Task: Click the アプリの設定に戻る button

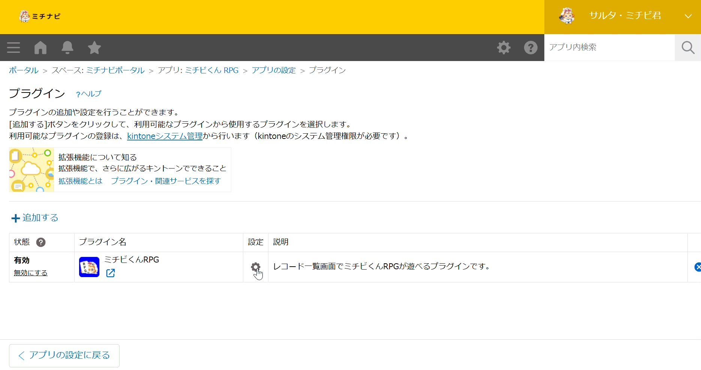Action: 64,356
